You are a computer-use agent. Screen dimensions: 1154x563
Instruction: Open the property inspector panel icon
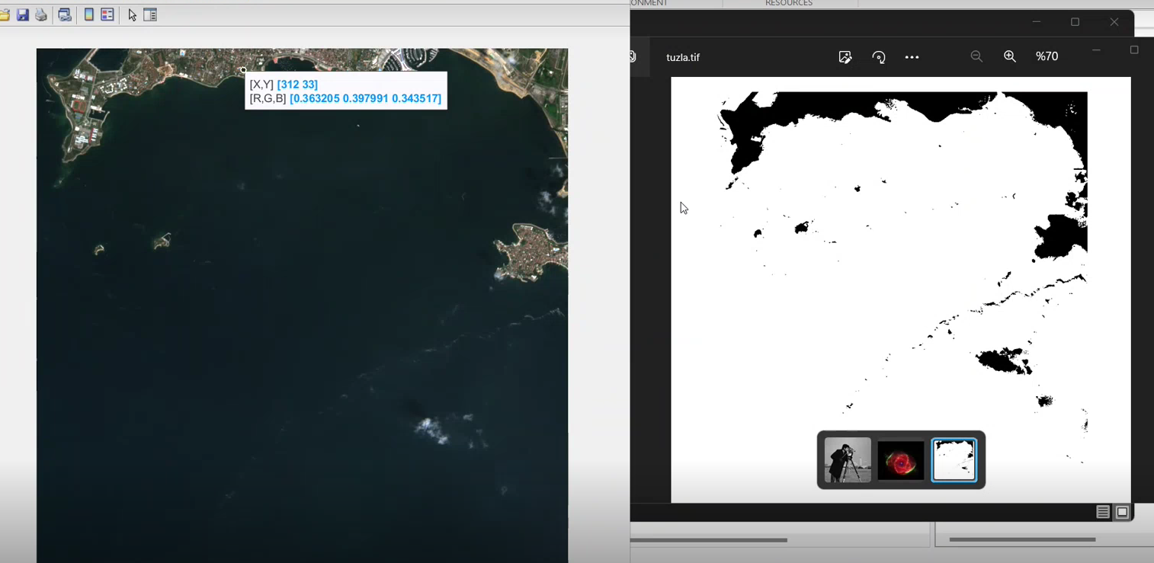pyautogui.click(x=150, y=14)
